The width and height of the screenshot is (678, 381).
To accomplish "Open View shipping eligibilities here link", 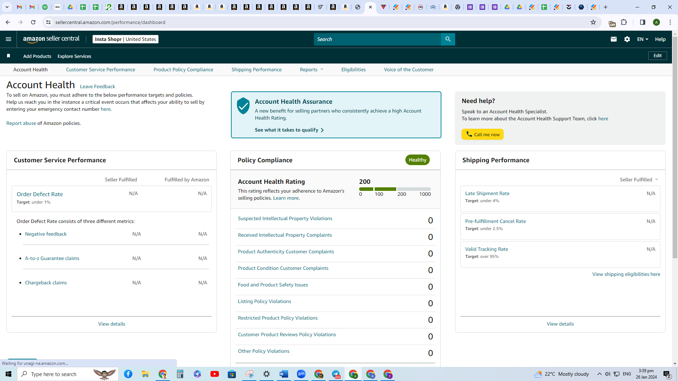I will [626, 274].
